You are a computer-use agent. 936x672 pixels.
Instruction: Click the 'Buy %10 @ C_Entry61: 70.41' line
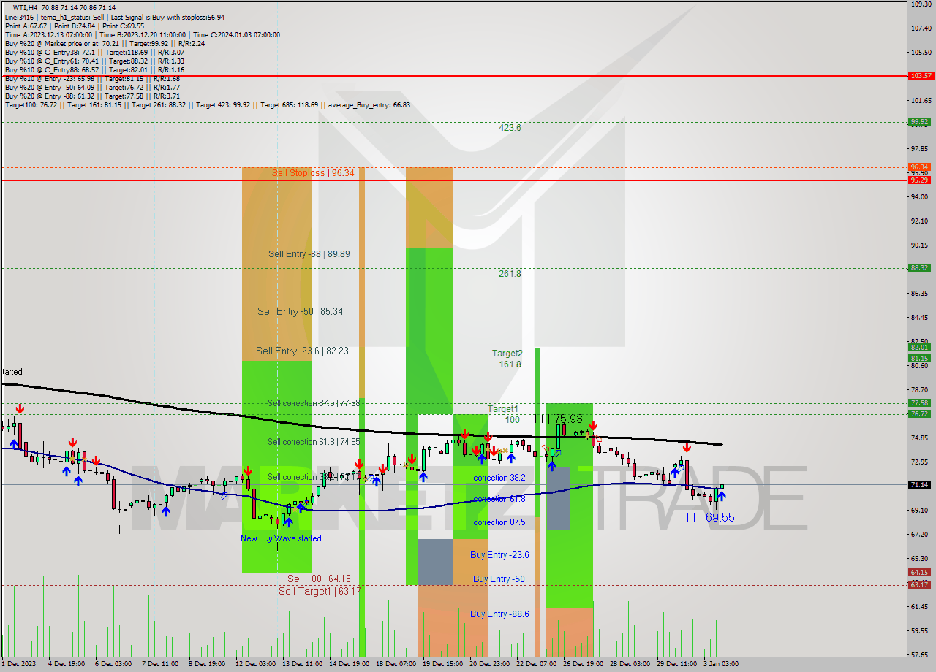click(94, 61)
